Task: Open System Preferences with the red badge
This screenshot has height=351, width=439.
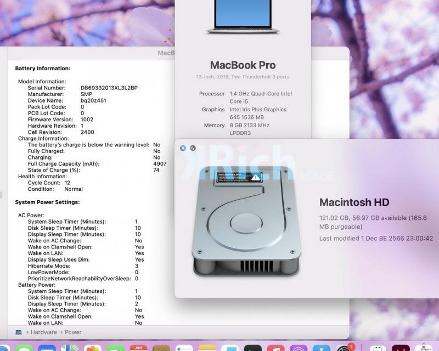Action: point(345,348)
